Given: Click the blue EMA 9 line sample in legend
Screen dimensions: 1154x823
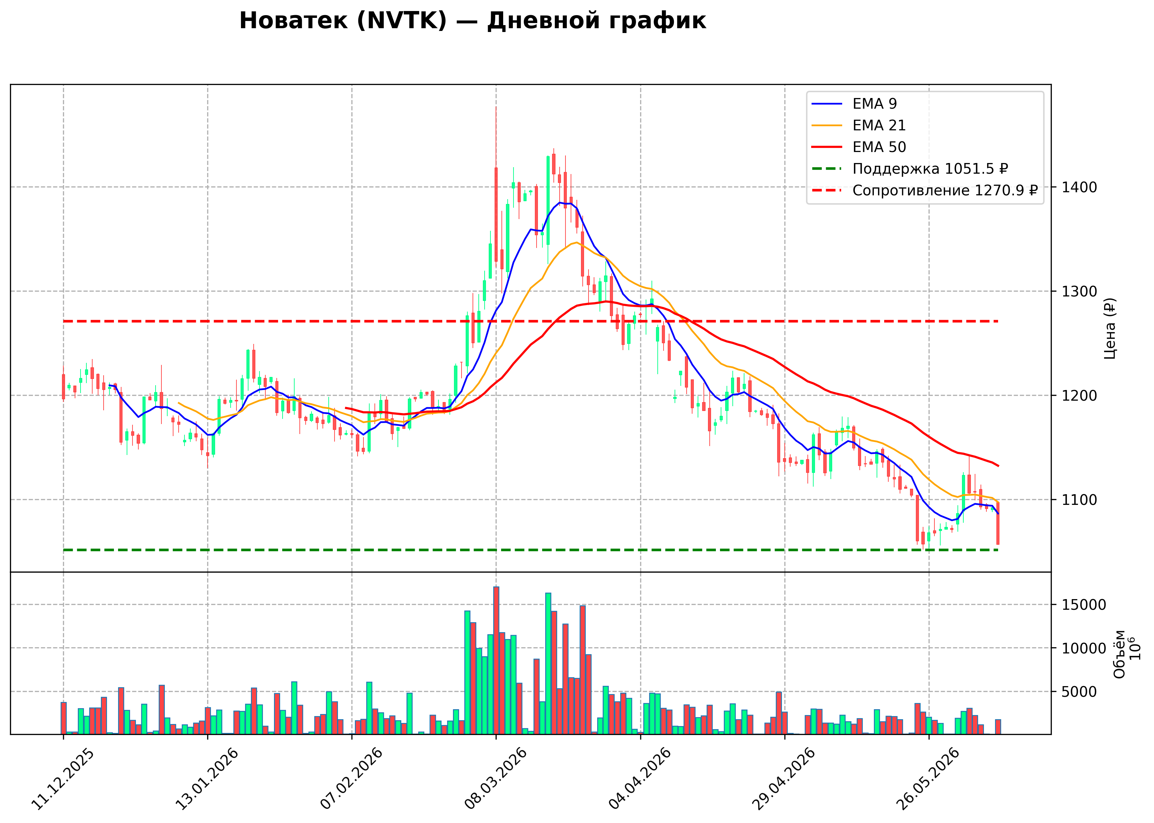Looking at the screenshot, I should (x=827, y=104).
